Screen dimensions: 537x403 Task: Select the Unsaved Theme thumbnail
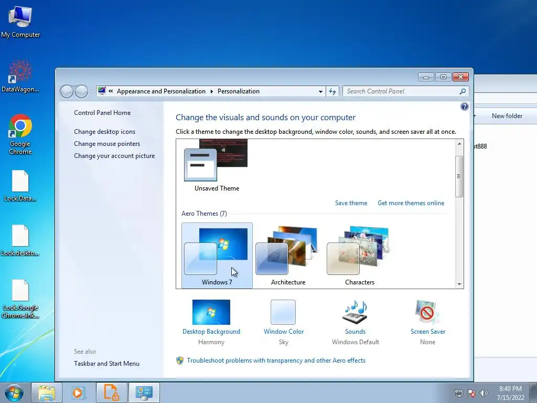[x=217, y=165]
